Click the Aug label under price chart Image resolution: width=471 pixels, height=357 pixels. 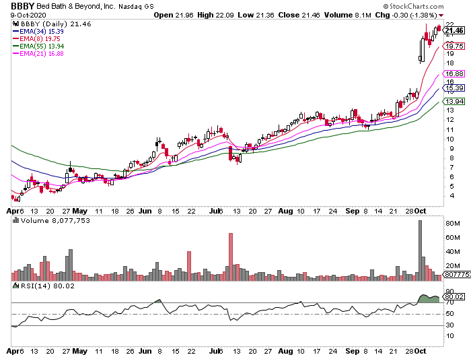click(x=285, y=211)
